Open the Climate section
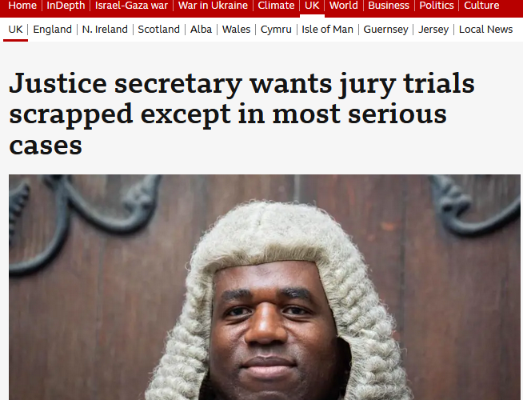Viewport: 523px width, 400px height. click(x=276, y=6)
